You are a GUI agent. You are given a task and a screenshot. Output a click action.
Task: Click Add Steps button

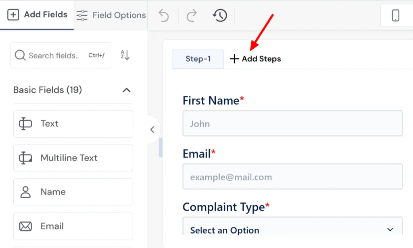[255, 59]
